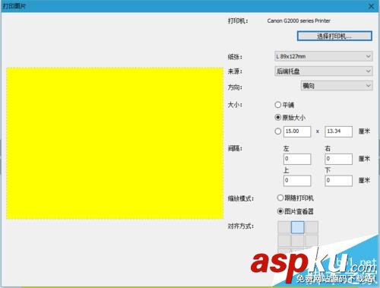The image size is (380, 288).
Task: Choose the middle-left alignment cell
Action: coord(284,240)
